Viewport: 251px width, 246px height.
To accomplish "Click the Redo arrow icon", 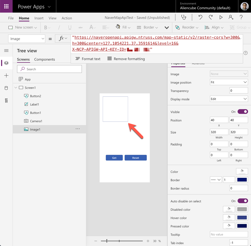I will click(211, 17).
